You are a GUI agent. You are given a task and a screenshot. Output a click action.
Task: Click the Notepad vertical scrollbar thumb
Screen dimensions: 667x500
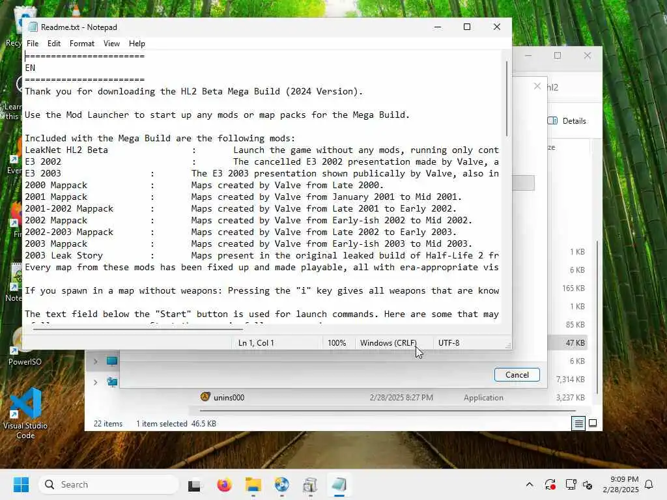[506, 99]
